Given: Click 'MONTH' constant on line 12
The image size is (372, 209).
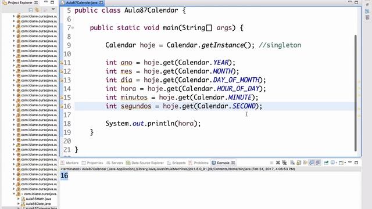Looking at the screenshot, I should pos(223,71).
